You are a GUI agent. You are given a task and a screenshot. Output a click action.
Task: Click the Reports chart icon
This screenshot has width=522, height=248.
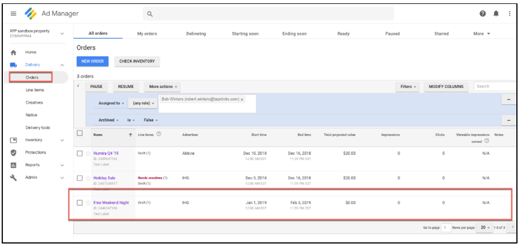14,165
